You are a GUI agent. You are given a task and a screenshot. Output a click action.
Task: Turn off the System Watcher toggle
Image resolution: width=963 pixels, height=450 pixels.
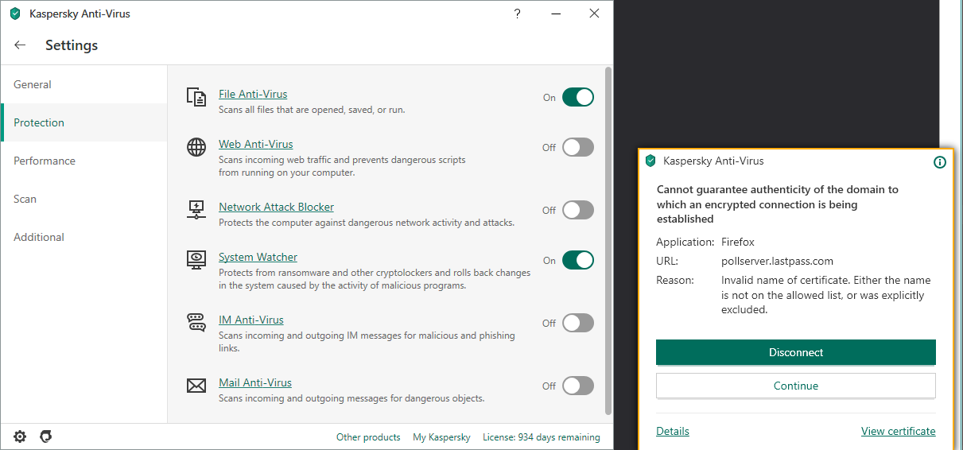point(578,260)
